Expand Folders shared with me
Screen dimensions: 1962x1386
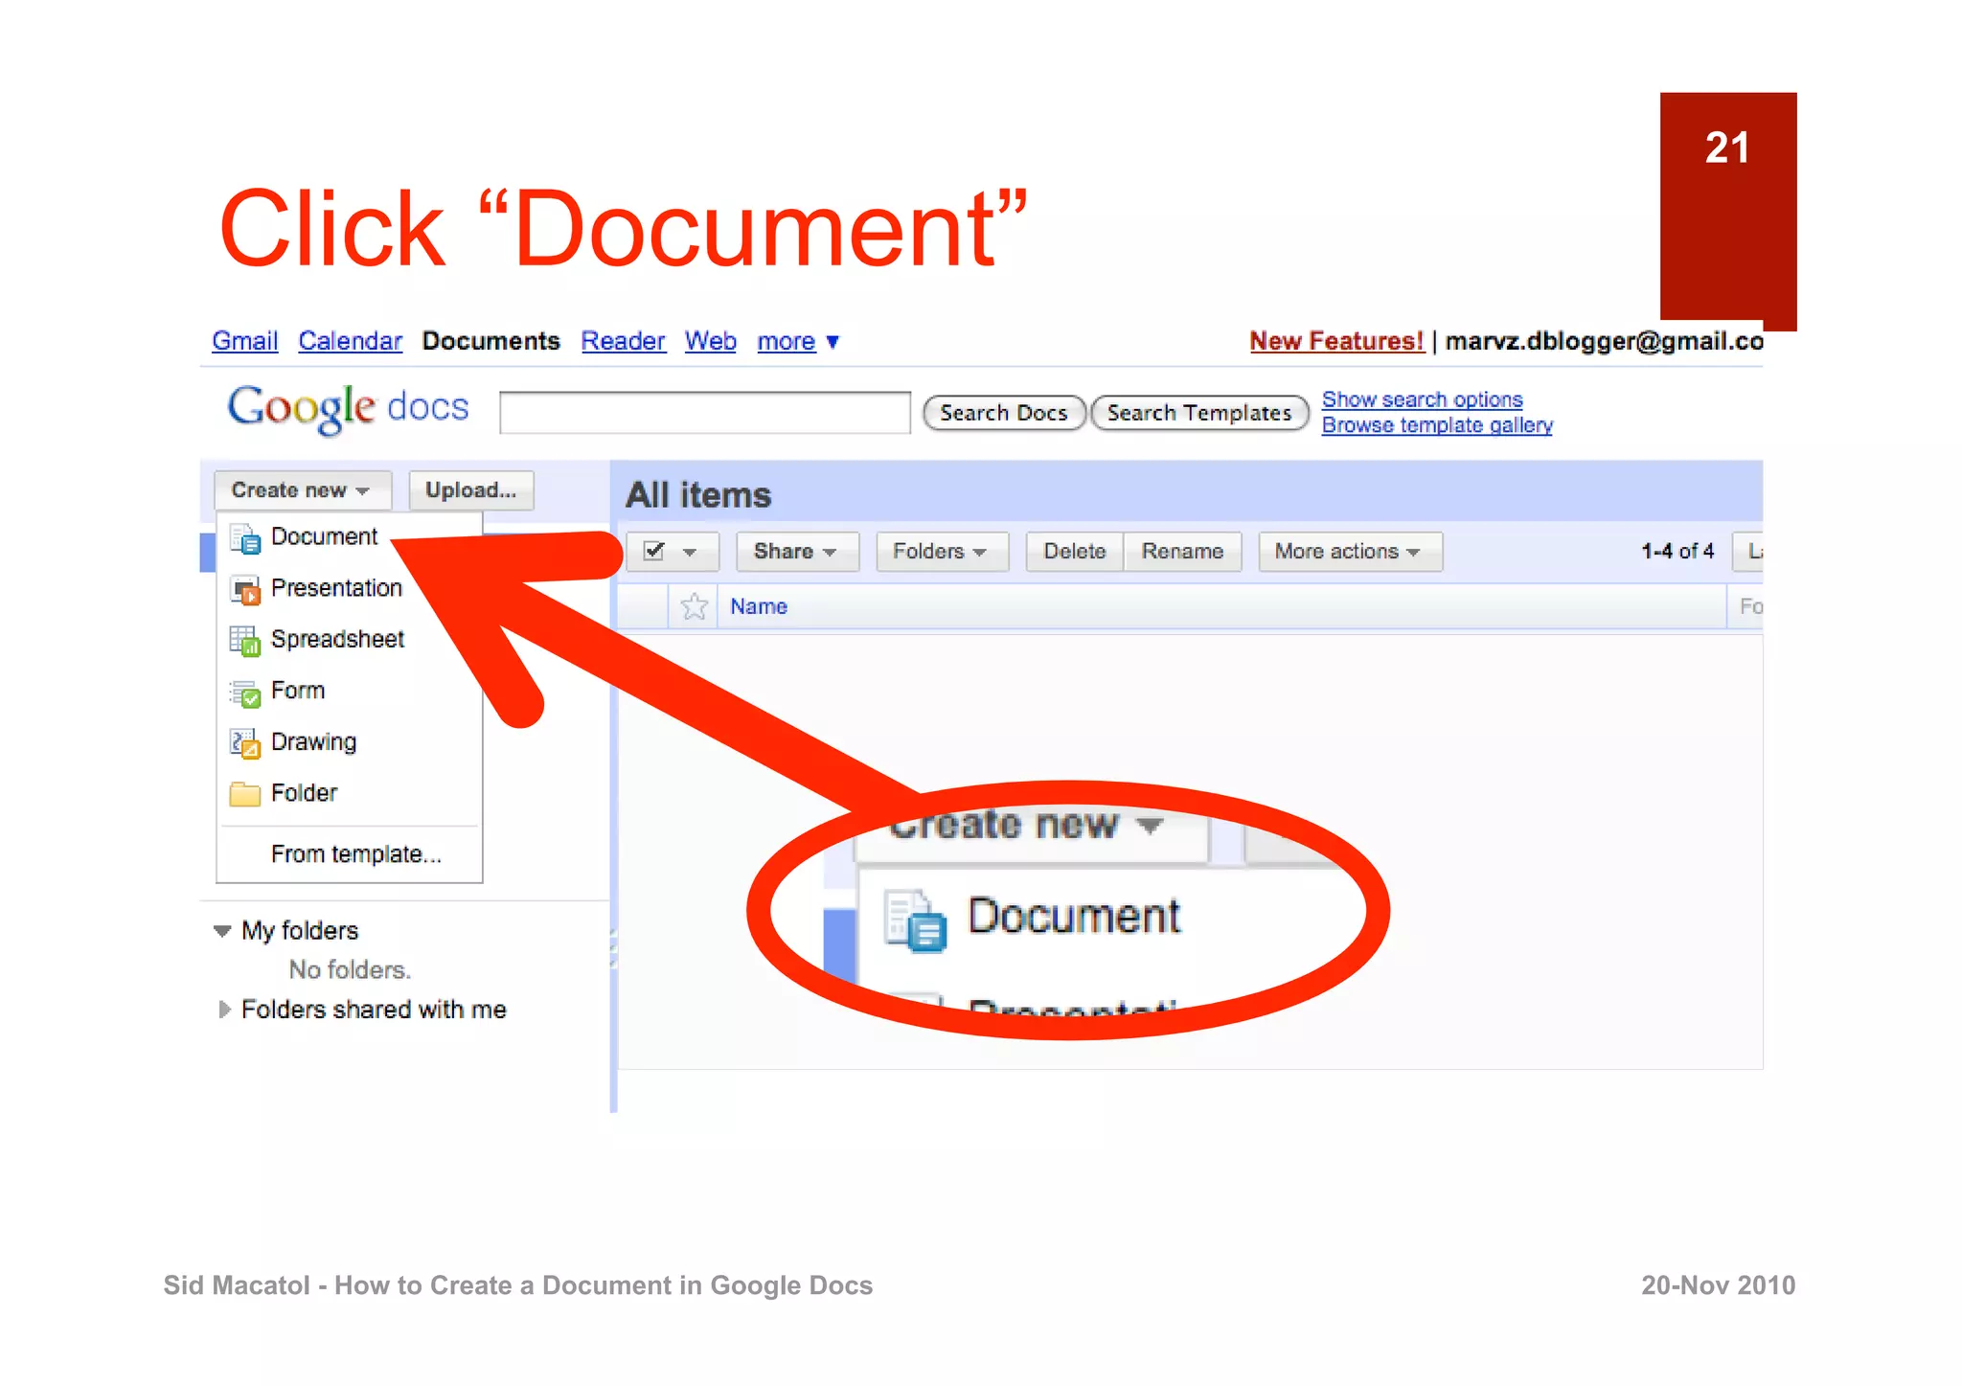224,1010
